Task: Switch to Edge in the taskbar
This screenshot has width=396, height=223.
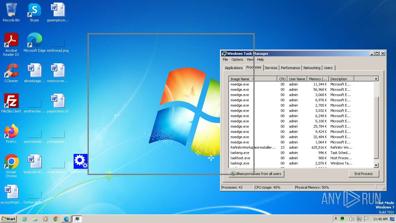Action: (x=67, y=219)
